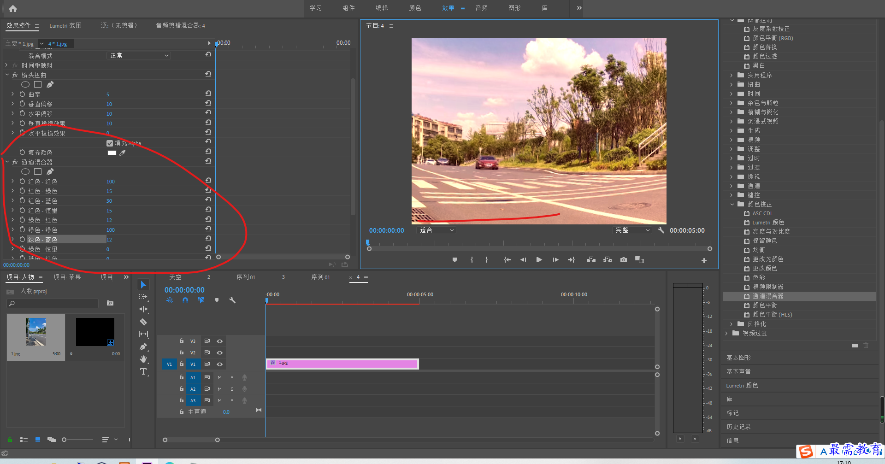The width and height of the screenshot is (885, 464).
Task: Select the Pen tool in timeline toolbar
Action: tap(143, 347)
